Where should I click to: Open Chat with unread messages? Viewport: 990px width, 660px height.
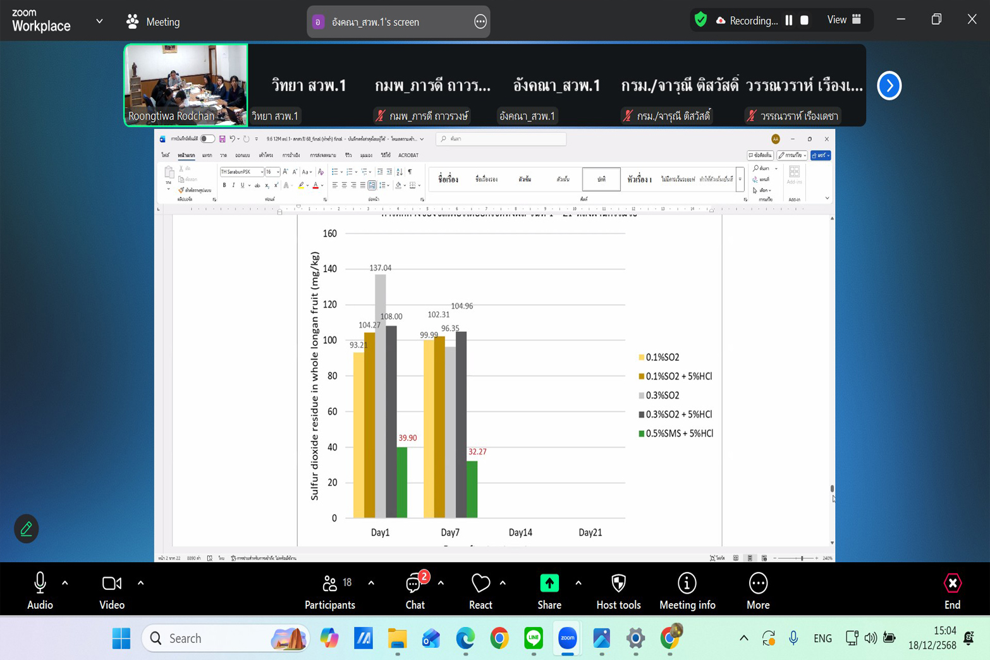(x=415, y=584)
